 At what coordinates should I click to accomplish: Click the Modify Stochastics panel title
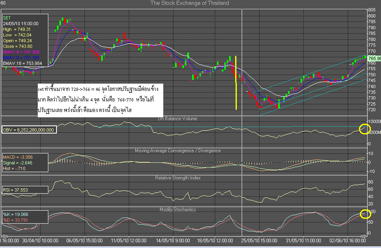178,209
